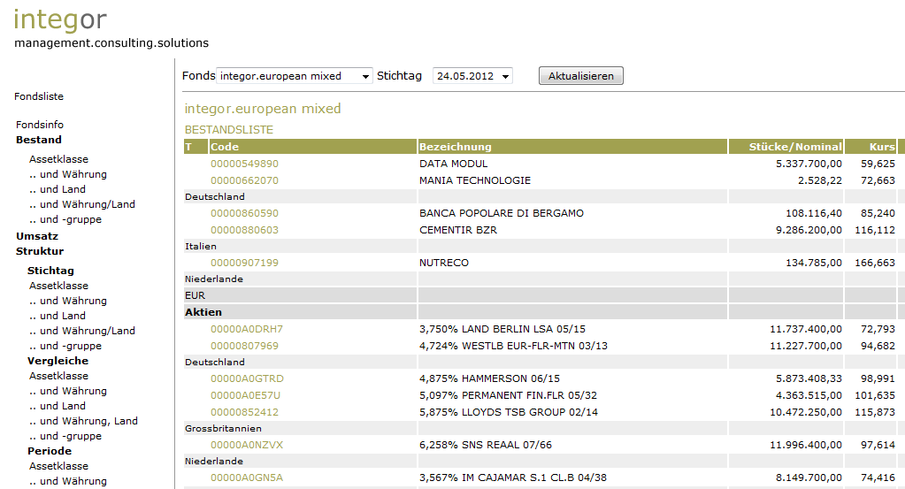Click the Kurs column header
This screenshot has width=905, height=489.
tap(870, 147)
